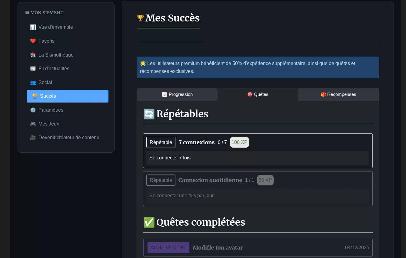Click the movie camera icon for créateur de contenu
Image resolution: width=406 pixels, height=258 pixels.
point(33,138)
